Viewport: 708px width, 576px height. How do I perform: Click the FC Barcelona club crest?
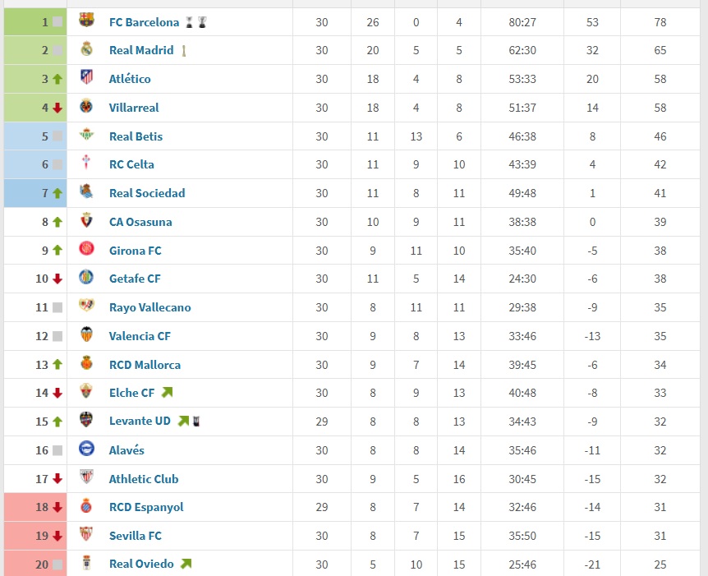(86, 21)
